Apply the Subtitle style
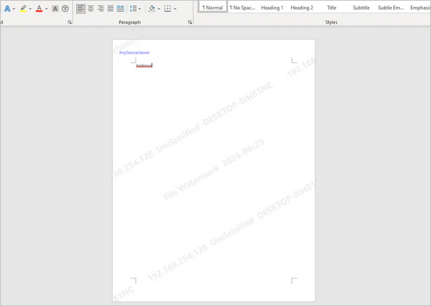 (x=361, y=7)
